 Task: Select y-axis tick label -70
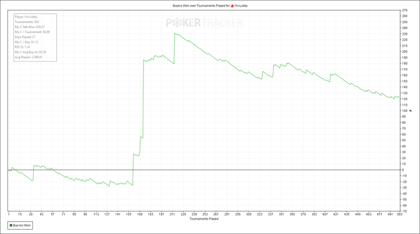tap(404, 211)
